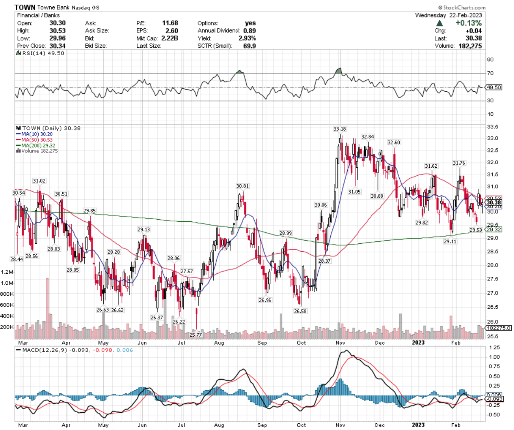This screenshot has height=430, width=514.
Task: Click the 49.50 flag on RSI right axis
Action: click(x=494, y=87)
